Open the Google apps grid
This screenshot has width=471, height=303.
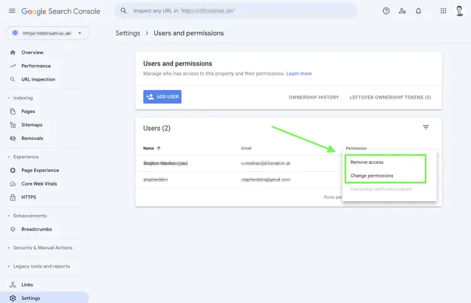pyautogui.click(x=444, y=11)
